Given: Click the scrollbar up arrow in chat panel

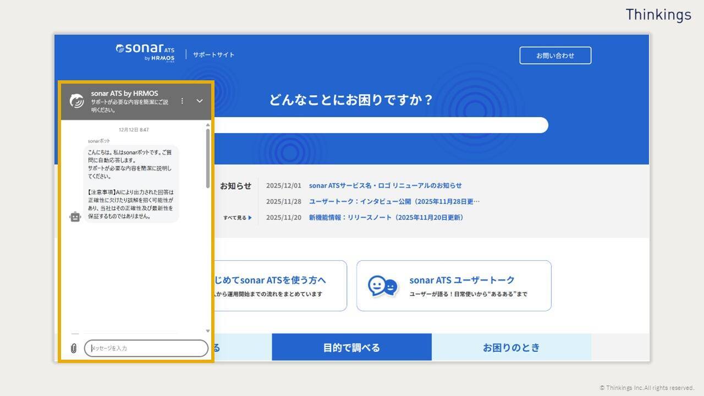Looking at the screenshot, I should pos(207,125).
